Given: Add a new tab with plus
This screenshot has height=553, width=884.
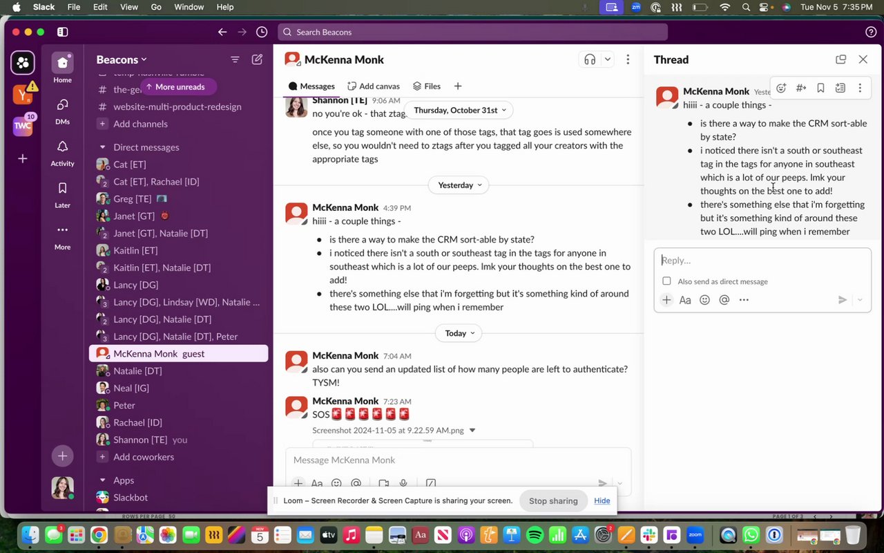Looking at the screenshot, I should 458,86.
